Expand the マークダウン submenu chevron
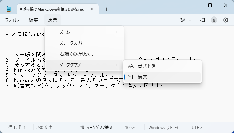The height and width of the screenshot is (133, 234). click(117, 65)
